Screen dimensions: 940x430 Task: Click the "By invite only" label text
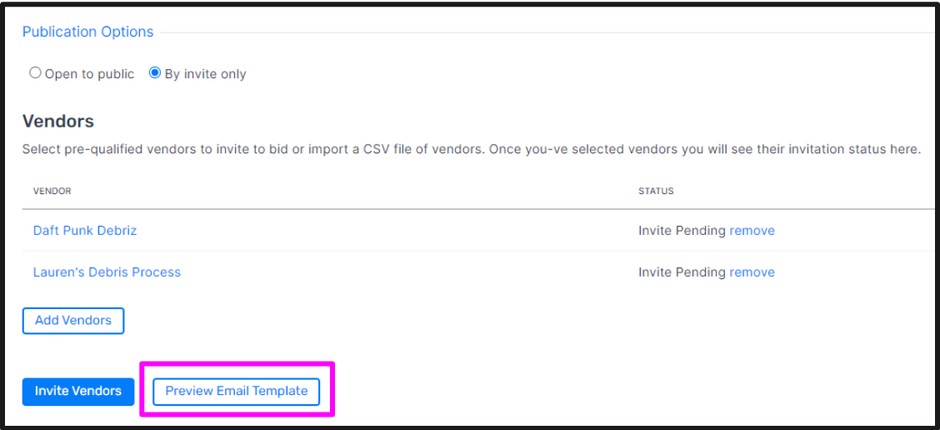(x=205, y=74)
